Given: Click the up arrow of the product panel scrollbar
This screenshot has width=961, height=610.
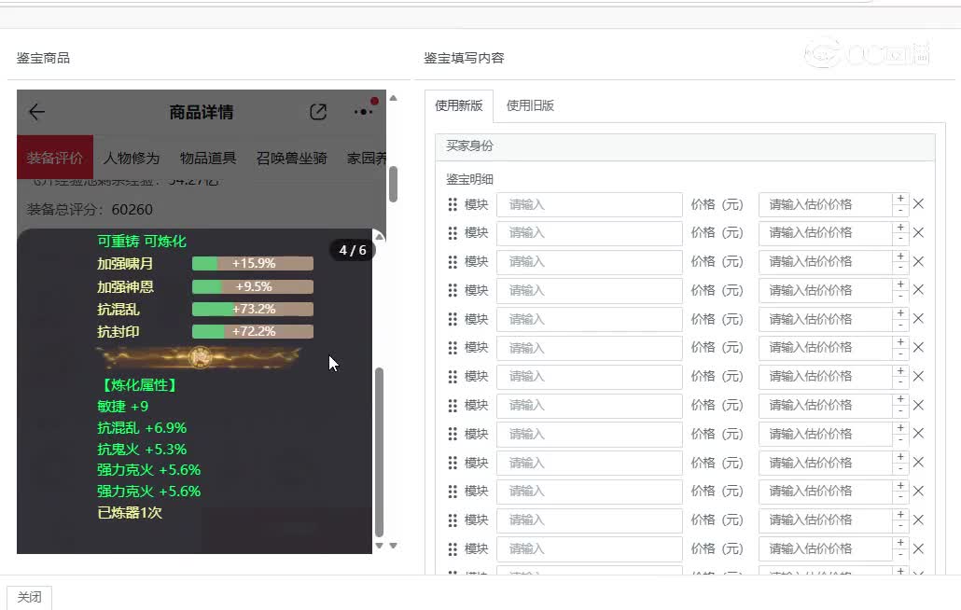Looking at the screenshot, I should tap(394, 98).
